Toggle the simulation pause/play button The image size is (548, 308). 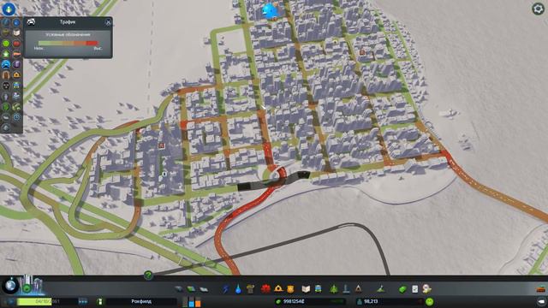10,301
